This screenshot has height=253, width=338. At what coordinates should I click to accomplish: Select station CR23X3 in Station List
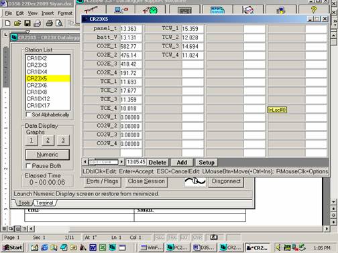48,65
